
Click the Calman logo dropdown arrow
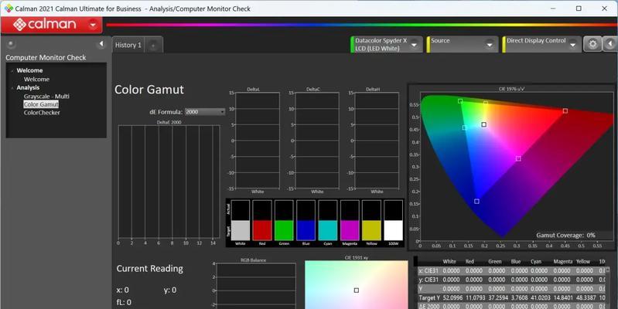click(93, 25)
